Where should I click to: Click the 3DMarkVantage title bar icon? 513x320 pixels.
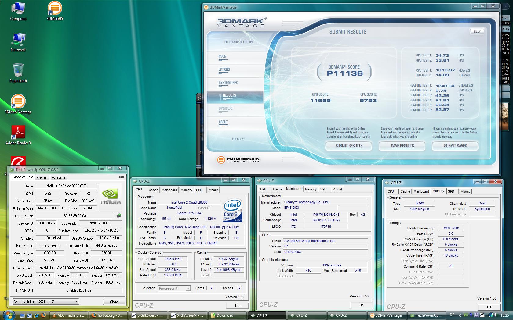(x=206, y=7)
